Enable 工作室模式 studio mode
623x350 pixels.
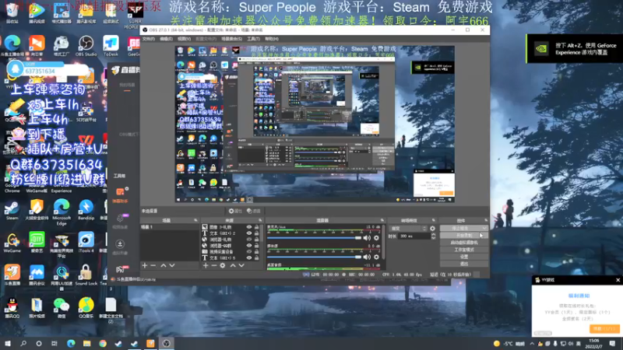point(464,250)
